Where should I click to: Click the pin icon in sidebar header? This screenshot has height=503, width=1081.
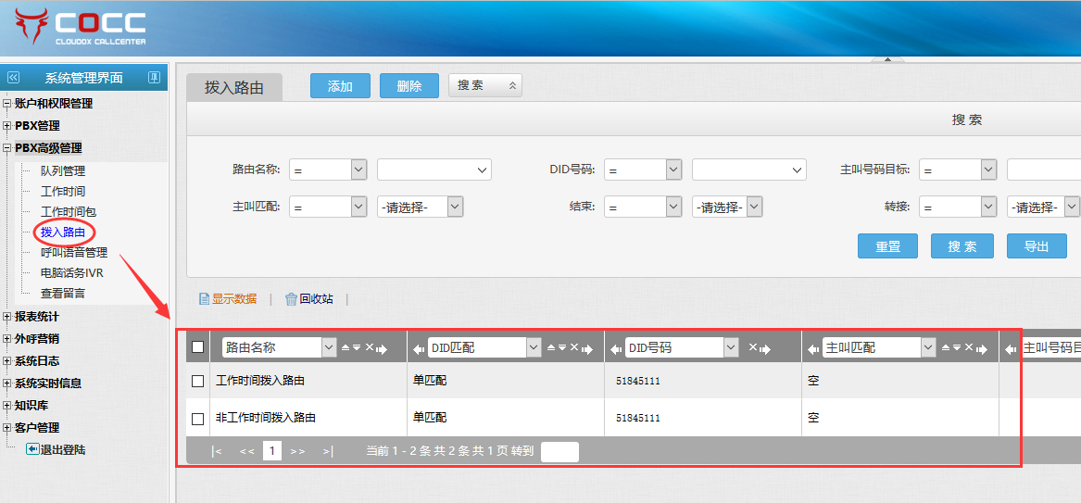[x=154, y=78]
